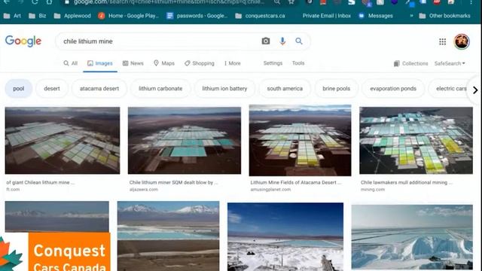Toggle the evaporation ponds filter chip
The width and height of the screenshot is (482, 271).
click(393, 89)
